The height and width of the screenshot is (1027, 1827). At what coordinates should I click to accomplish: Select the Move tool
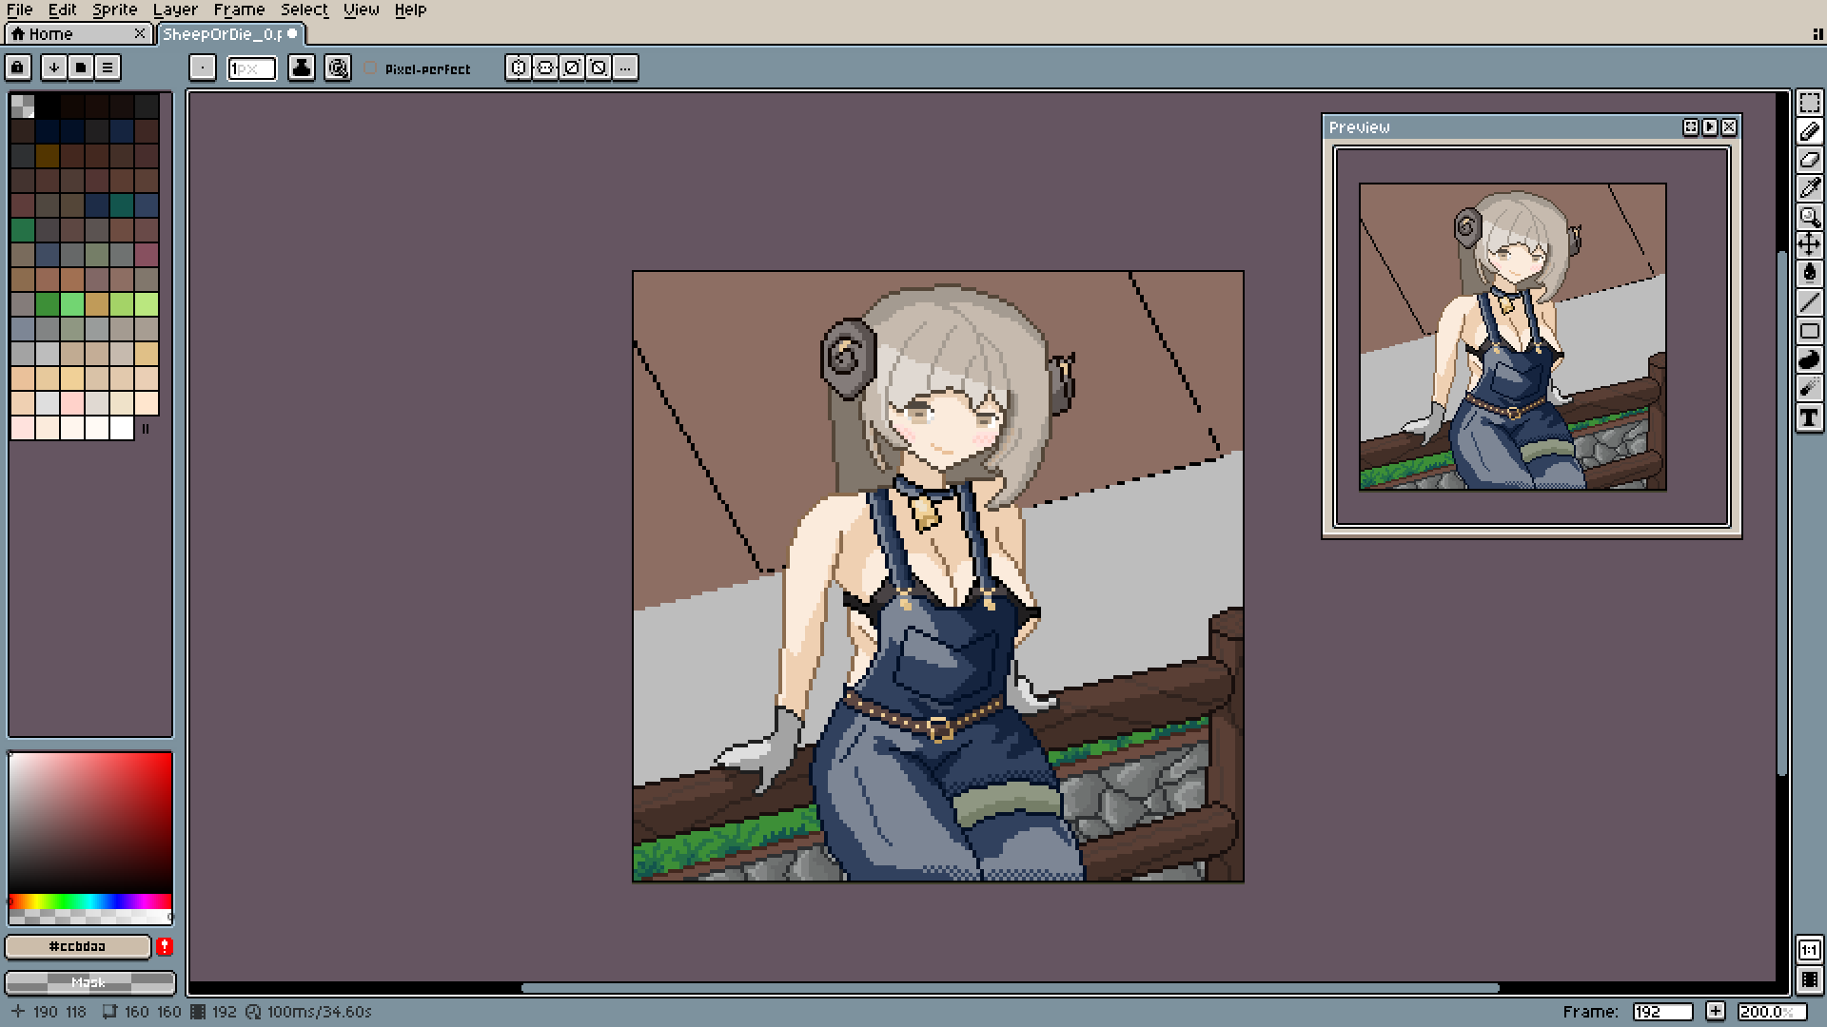point(1809,245)
